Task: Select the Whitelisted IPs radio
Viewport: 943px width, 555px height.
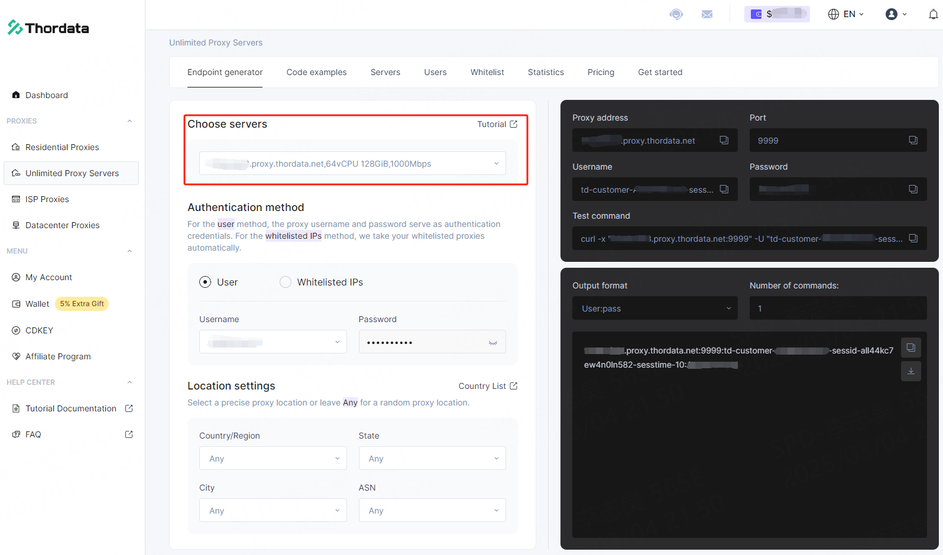Action: [286, 282]
